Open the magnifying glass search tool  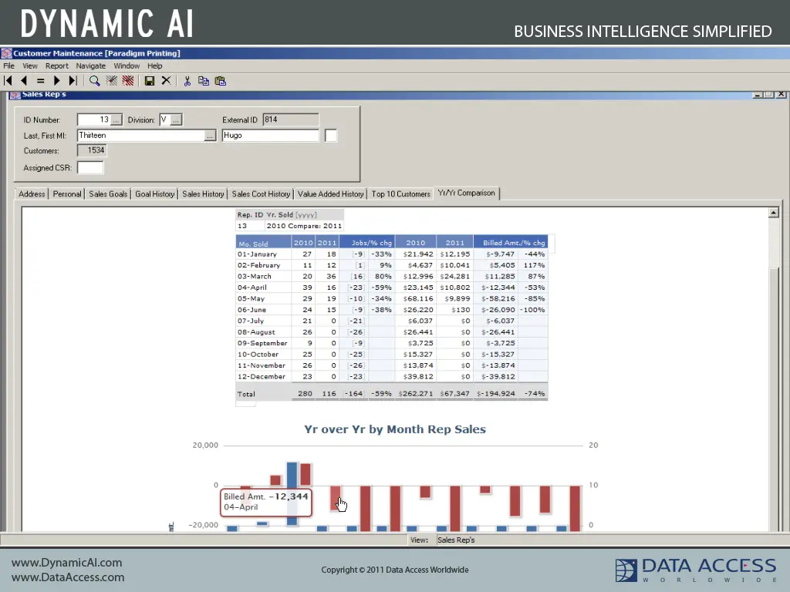pos(94,80)
